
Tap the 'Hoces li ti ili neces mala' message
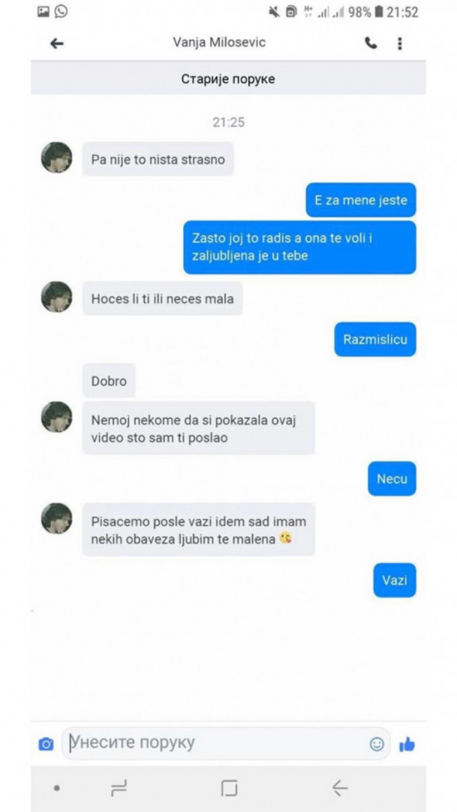[162, 298]
